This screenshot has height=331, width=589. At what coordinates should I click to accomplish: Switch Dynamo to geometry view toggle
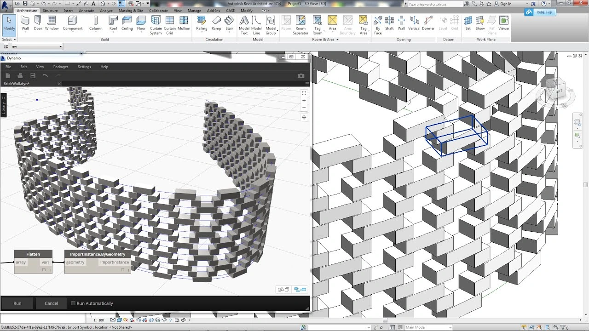(283, 290)
